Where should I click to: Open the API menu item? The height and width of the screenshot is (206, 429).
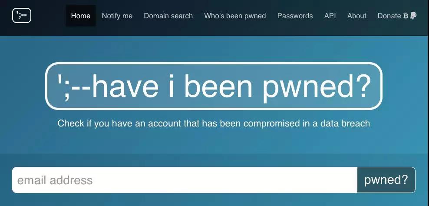(330, 16)
